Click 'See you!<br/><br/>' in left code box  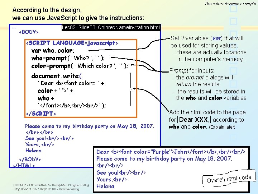coord(49,138)
